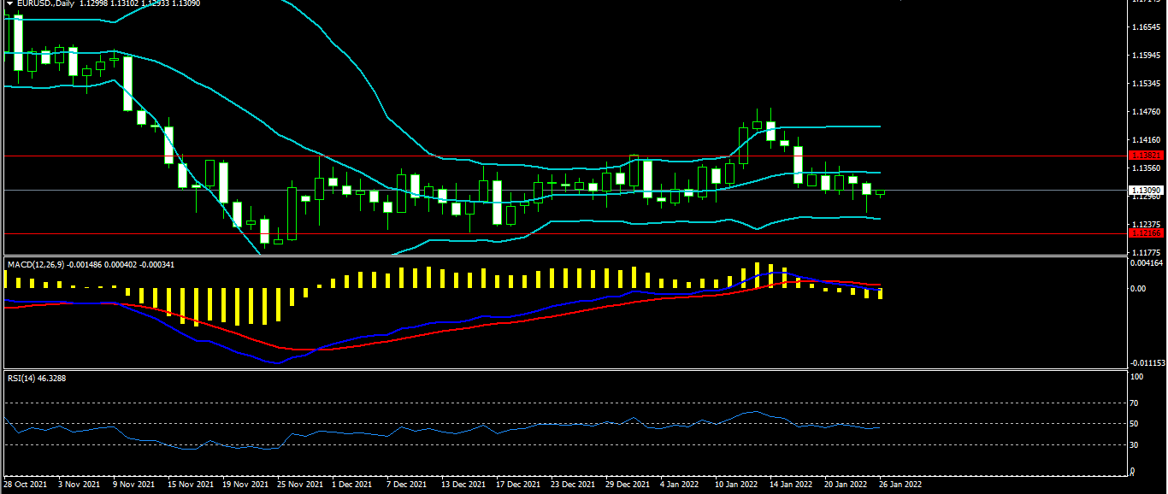Click the 15 Nov 2021 date label
The width and height of the screenshot is (1168, 494).
[x=190, y=485]
